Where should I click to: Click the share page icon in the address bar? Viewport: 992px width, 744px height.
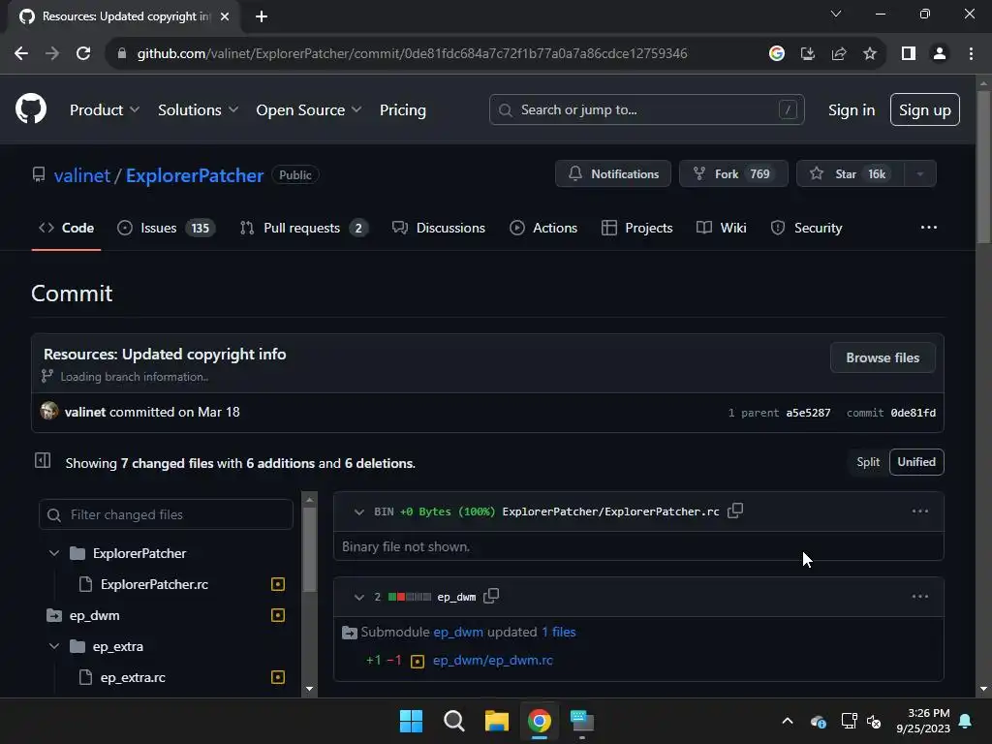[x=839, y=54]
